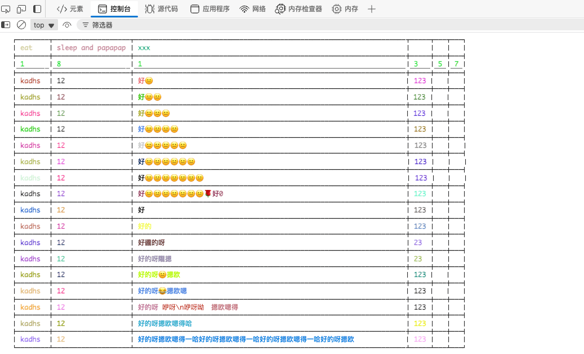The height and width of the screenshot is (354, 584).
Task: Click the window icon of 应用程序 tab
Action: [195, 9]
